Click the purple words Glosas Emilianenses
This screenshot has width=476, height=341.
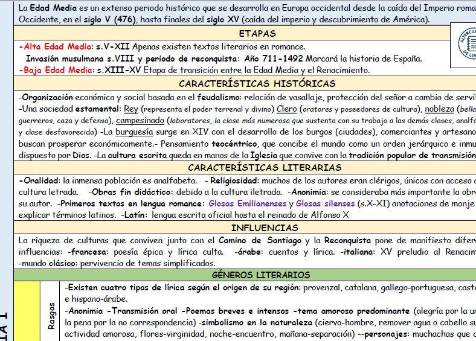(x=248, y=203)
